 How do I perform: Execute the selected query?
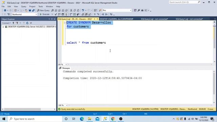click(44, 14)
